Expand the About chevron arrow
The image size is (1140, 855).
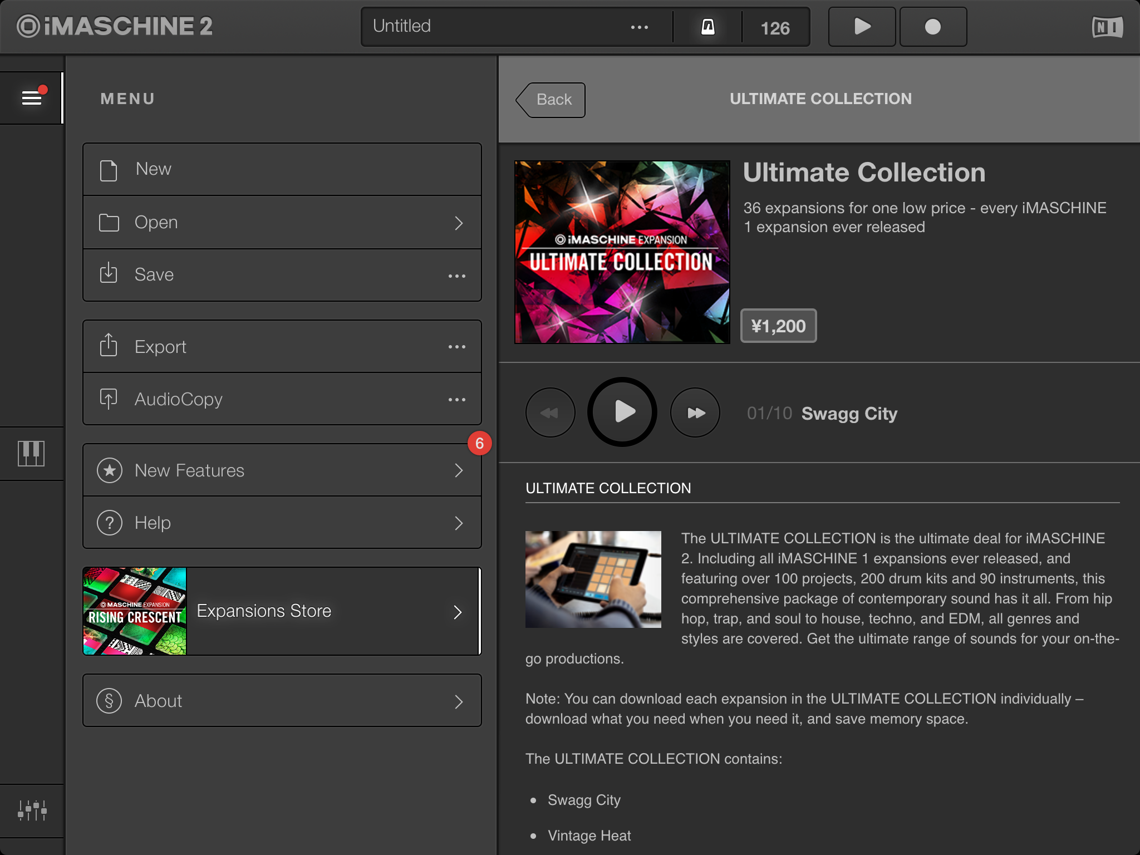coord(459,701)
